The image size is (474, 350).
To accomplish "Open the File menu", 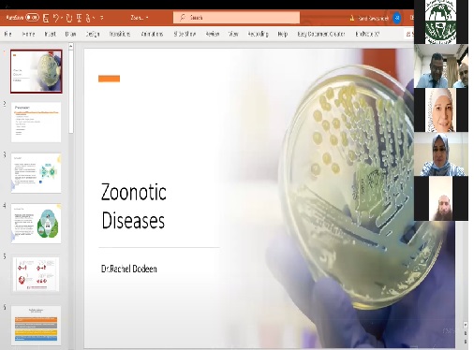I will point(7,34).
